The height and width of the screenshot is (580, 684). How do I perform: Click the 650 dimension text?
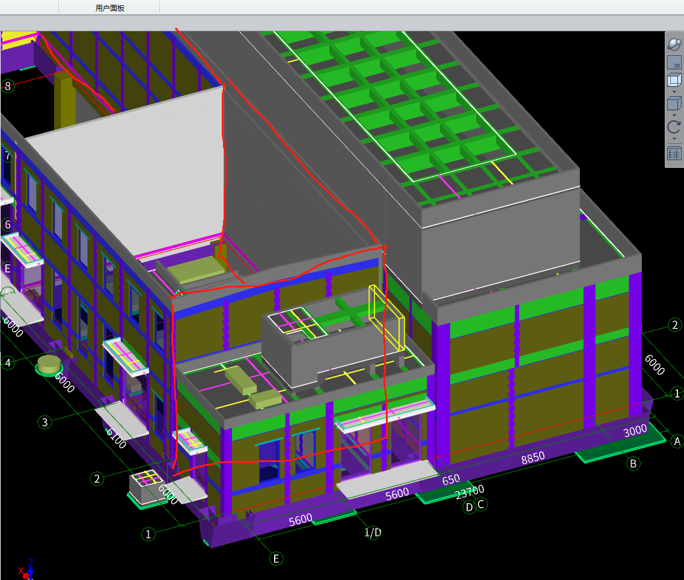pos(451,480)
